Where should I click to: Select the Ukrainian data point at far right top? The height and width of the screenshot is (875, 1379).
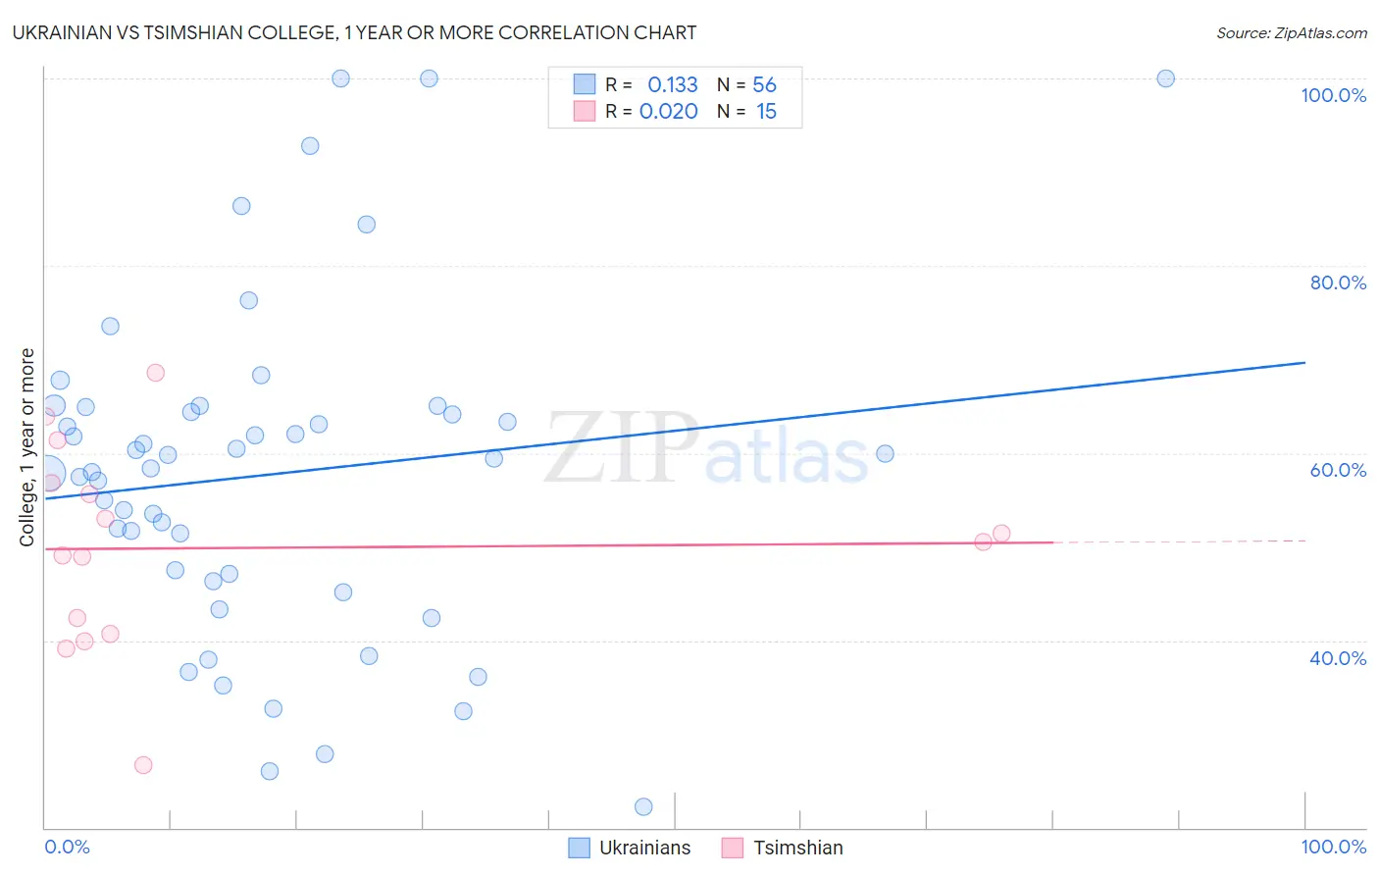click(1165, 78)
